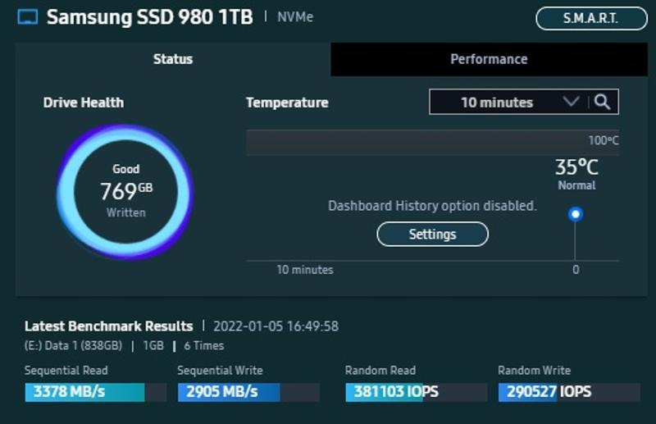
Task: Select the 769 GB written value
Action: coord(126,191)
